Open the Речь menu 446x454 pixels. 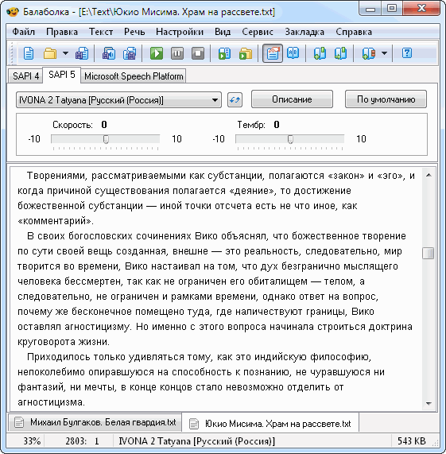134,32
